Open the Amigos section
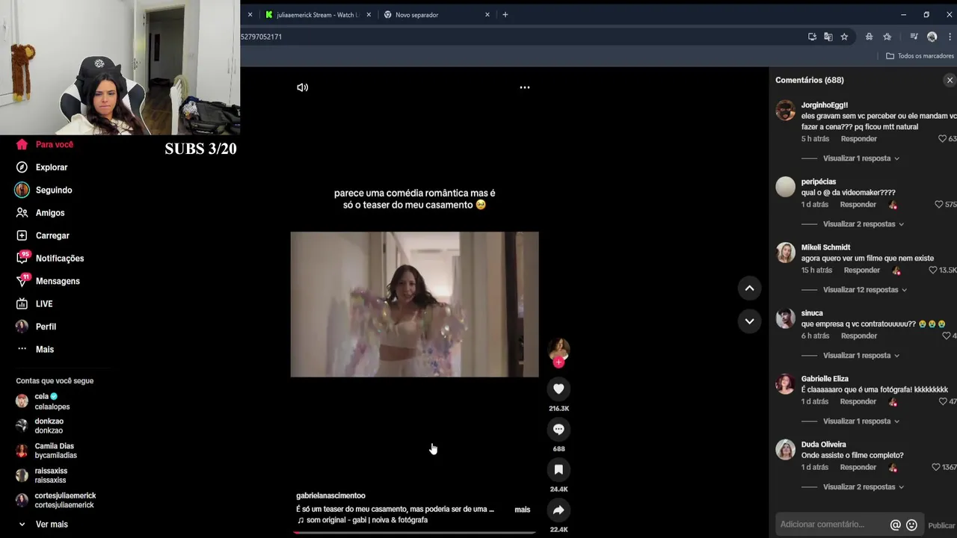 pyautogui.click(x=41, y=213)
